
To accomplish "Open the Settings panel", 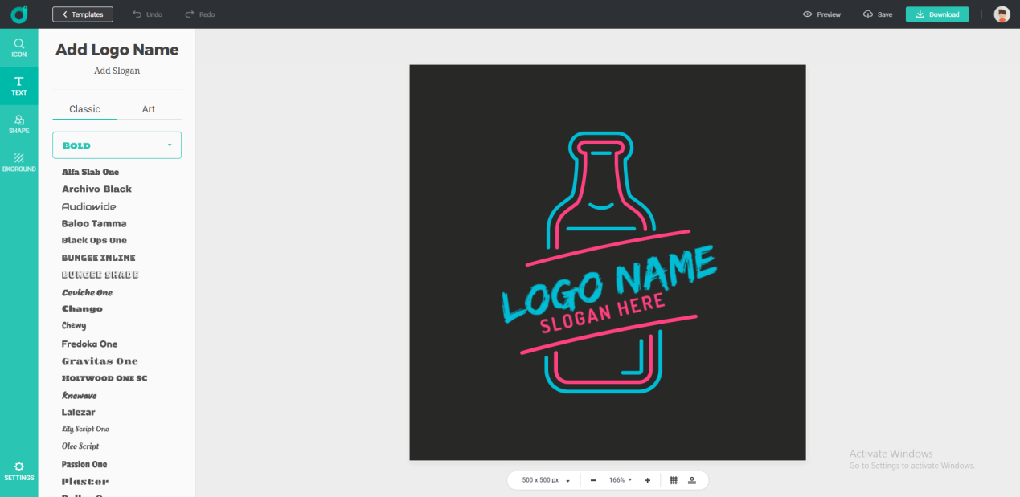I will click(18, 471).
